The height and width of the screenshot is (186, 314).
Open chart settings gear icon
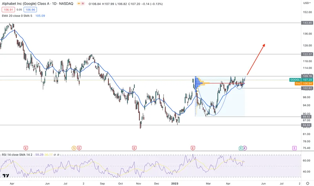[307, 183]
